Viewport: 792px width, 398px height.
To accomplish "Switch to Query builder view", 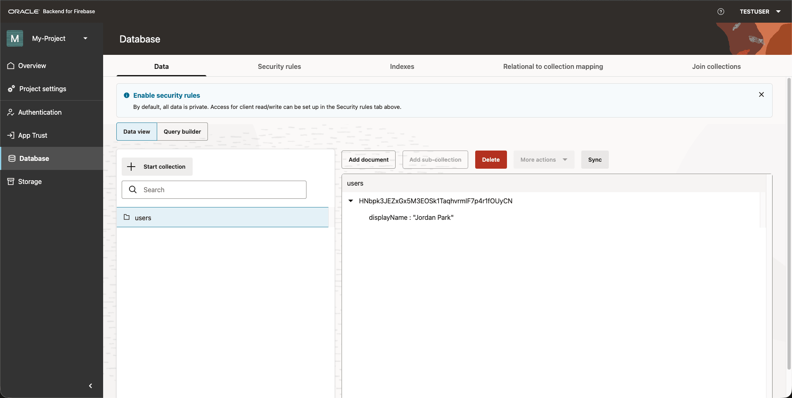I will (x=182, y=132).
